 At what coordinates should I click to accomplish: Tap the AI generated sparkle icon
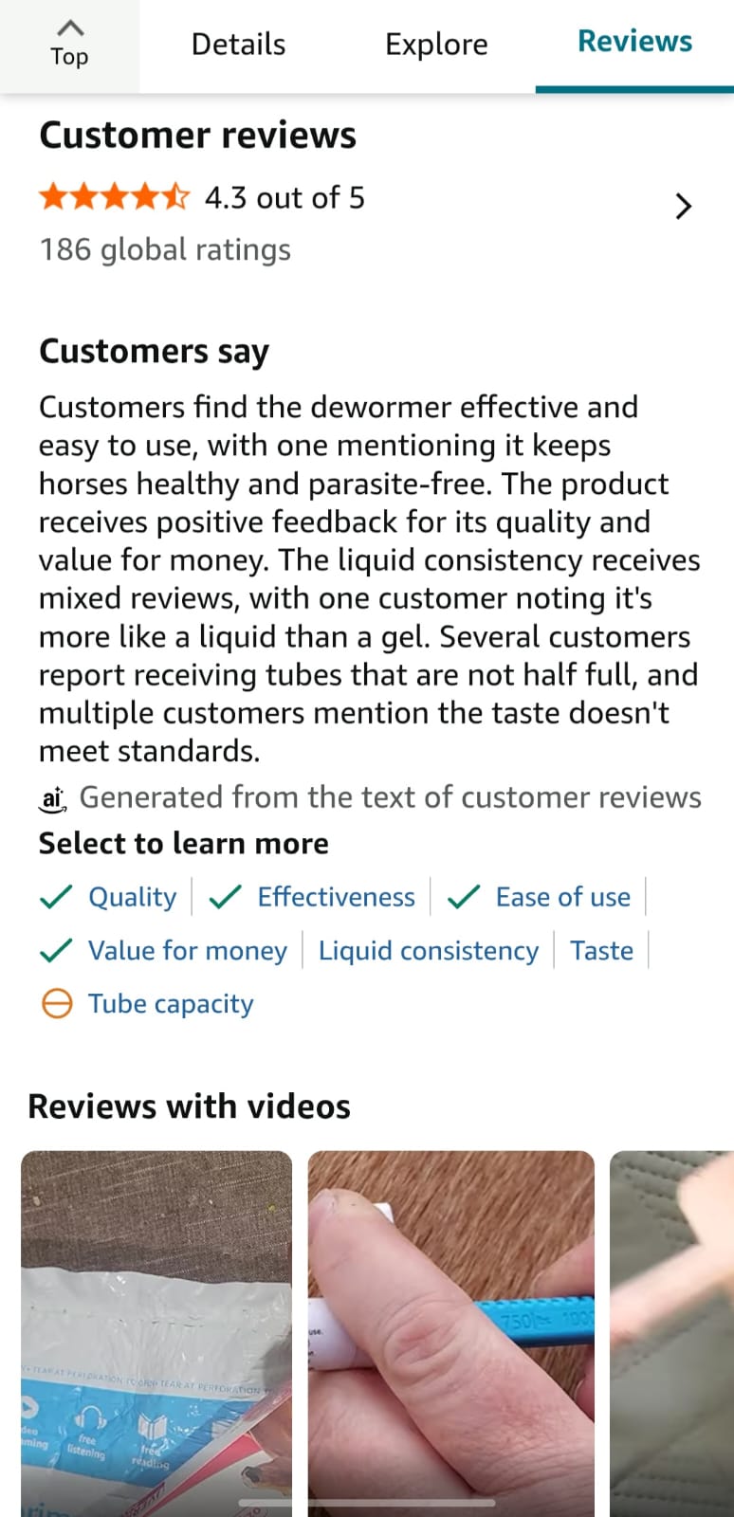pos(53,799)
